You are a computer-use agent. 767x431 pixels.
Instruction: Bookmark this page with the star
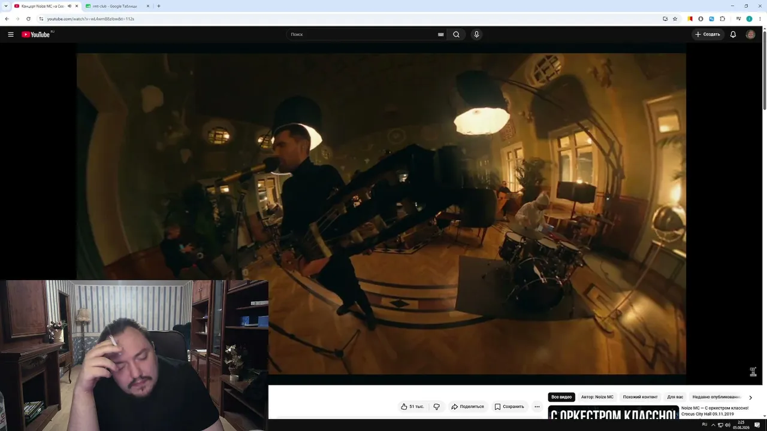(x=675, y=19)
